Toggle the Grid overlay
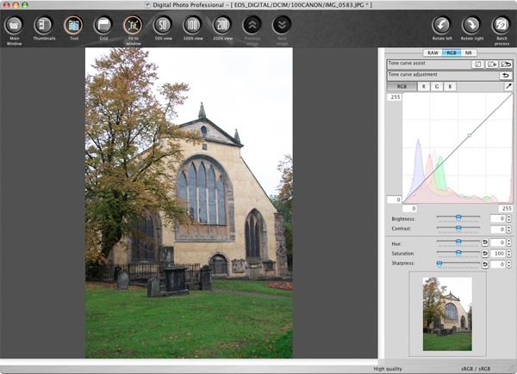The image size is (517, 374). click(x=103, y=25)
